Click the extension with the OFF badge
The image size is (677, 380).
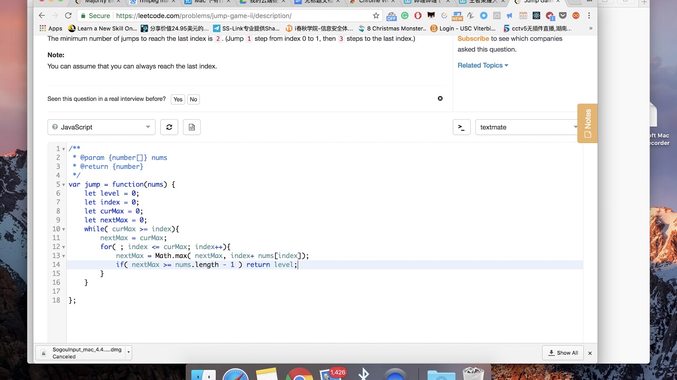tap(391, 16)
